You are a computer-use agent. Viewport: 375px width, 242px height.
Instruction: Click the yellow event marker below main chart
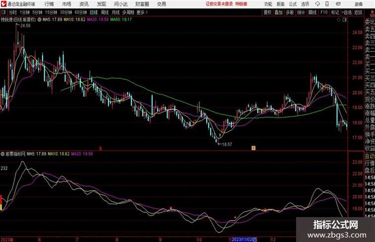click(254, 148)
